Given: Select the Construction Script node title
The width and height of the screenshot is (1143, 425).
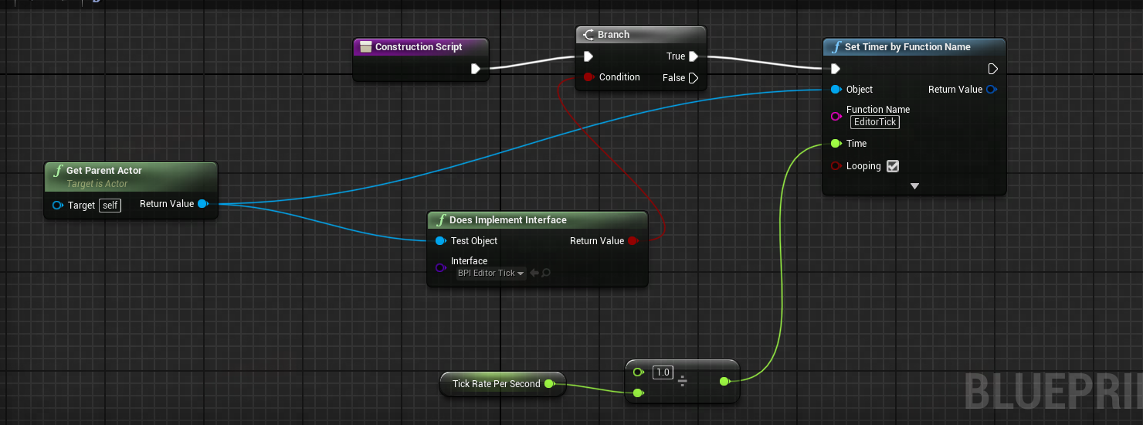Looking at the screenshot, I should (419, 47).
